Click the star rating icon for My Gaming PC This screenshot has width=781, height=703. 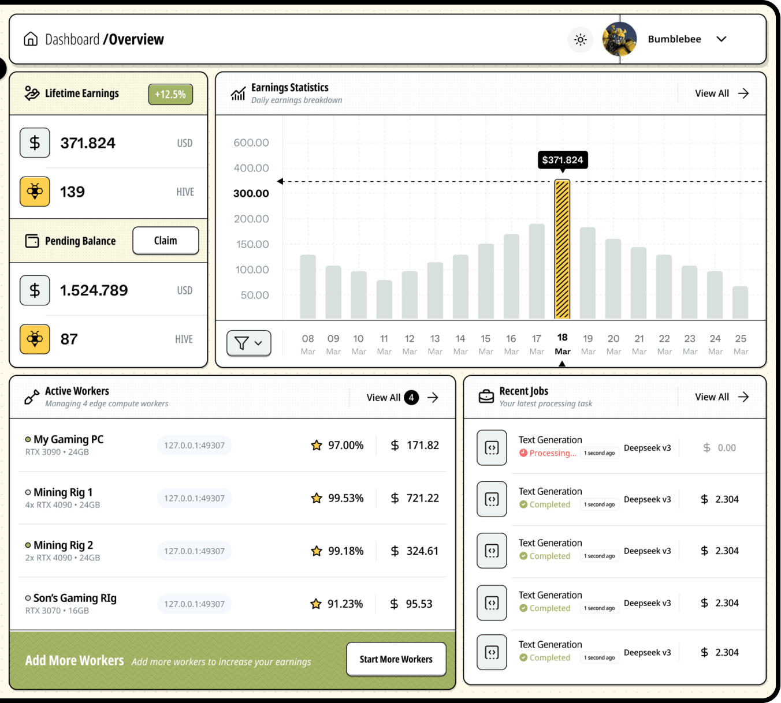click(317, 445)
